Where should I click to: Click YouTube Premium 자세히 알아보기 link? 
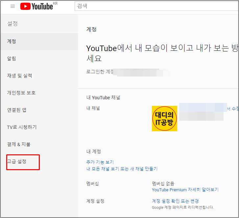(x=185, y=190)
